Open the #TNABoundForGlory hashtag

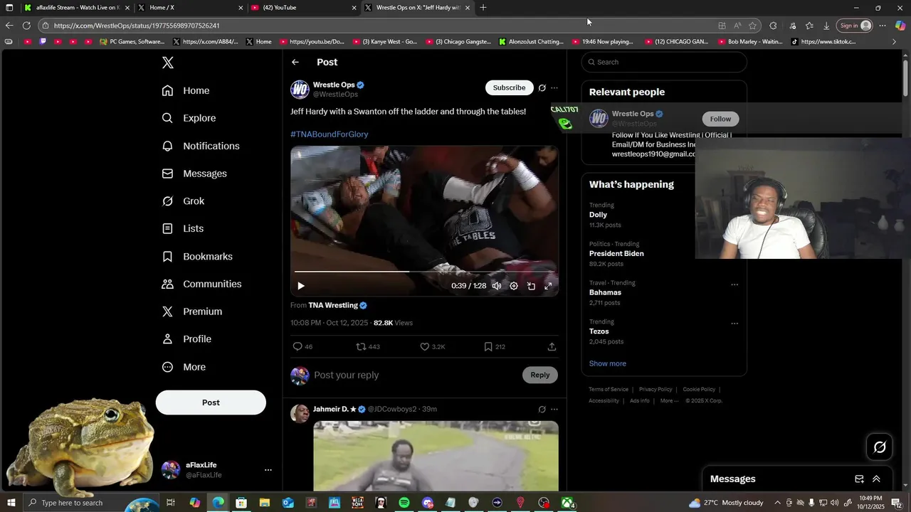click(329, 134)
